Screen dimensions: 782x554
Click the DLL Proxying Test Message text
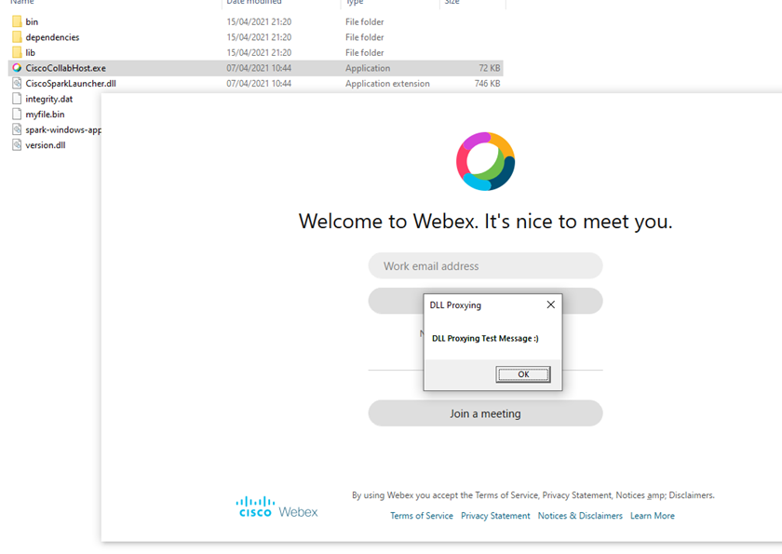pyautogui.click(x=485, y=338)
